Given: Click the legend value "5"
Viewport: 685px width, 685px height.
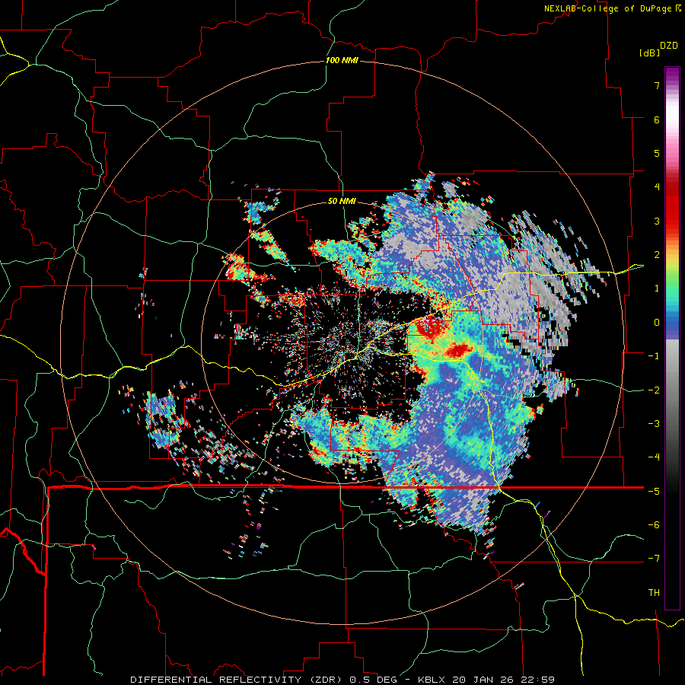Looking at the screenshot, I should click(x=657, y=153).
